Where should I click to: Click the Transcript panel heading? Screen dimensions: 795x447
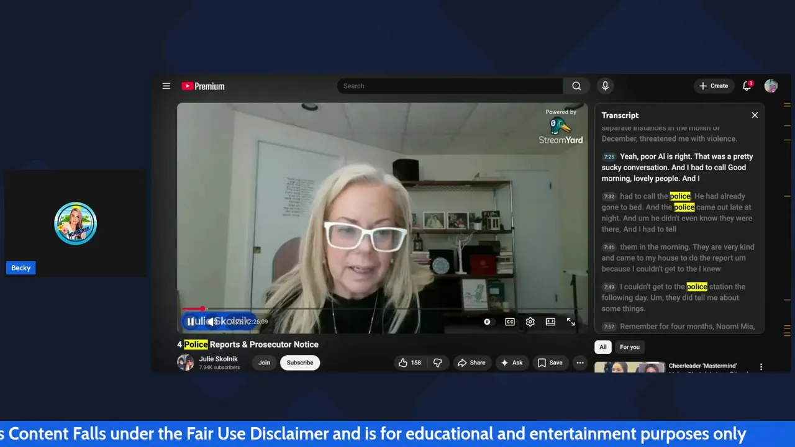pyautogui.click(x=620, y=115)
